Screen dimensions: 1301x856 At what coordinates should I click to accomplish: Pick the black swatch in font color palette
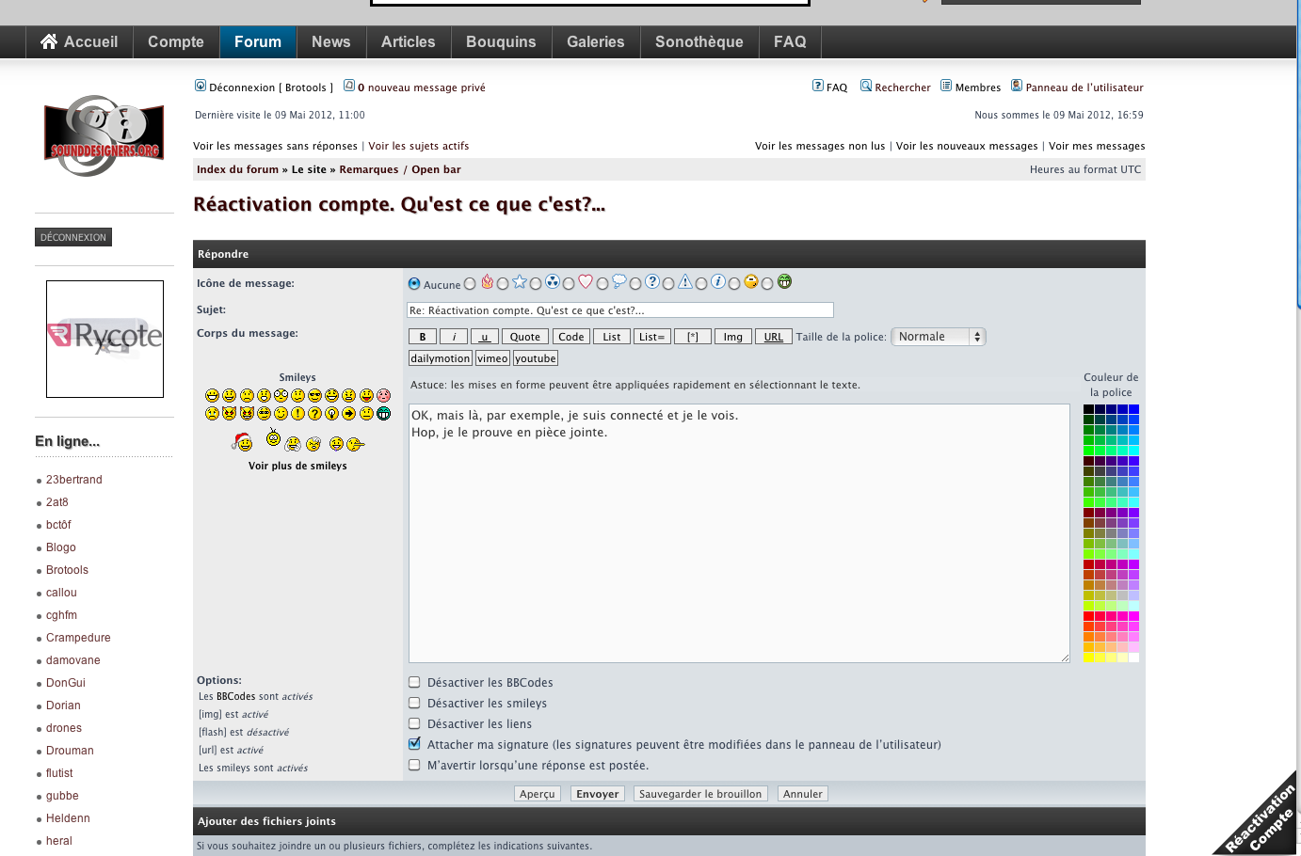click(x=1088, y=409)
